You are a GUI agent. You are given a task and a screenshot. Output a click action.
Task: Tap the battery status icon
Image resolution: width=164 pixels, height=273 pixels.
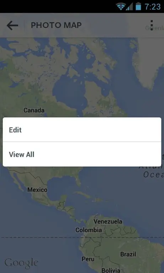[138, 6]
